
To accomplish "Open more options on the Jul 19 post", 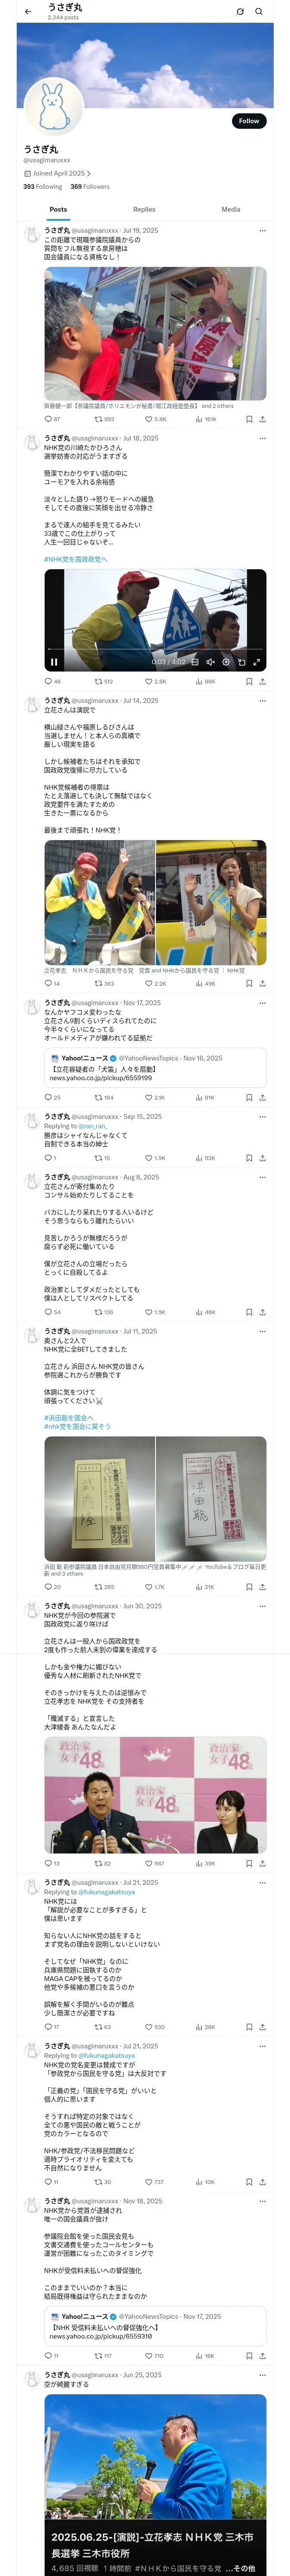I will point(262,230).
